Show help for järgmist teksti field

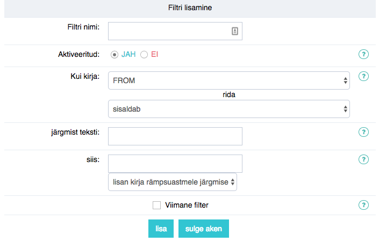(x=363, y=132)
